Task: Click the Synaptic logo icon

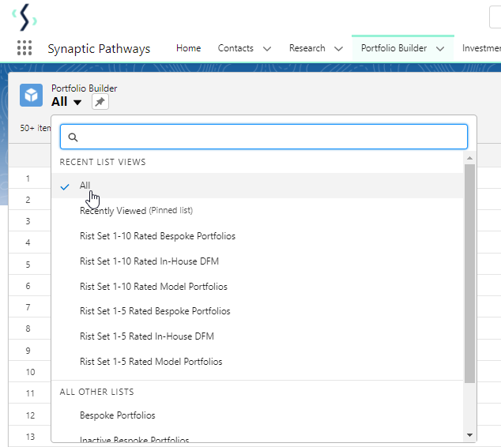Action: coord(25,17)
